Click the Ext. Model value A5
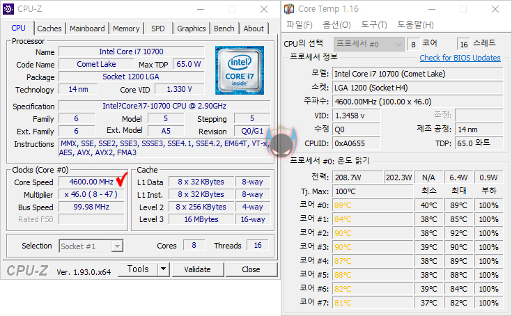Image resolution: width=512 pixels, height=316 pixels. tap(166, 131)
